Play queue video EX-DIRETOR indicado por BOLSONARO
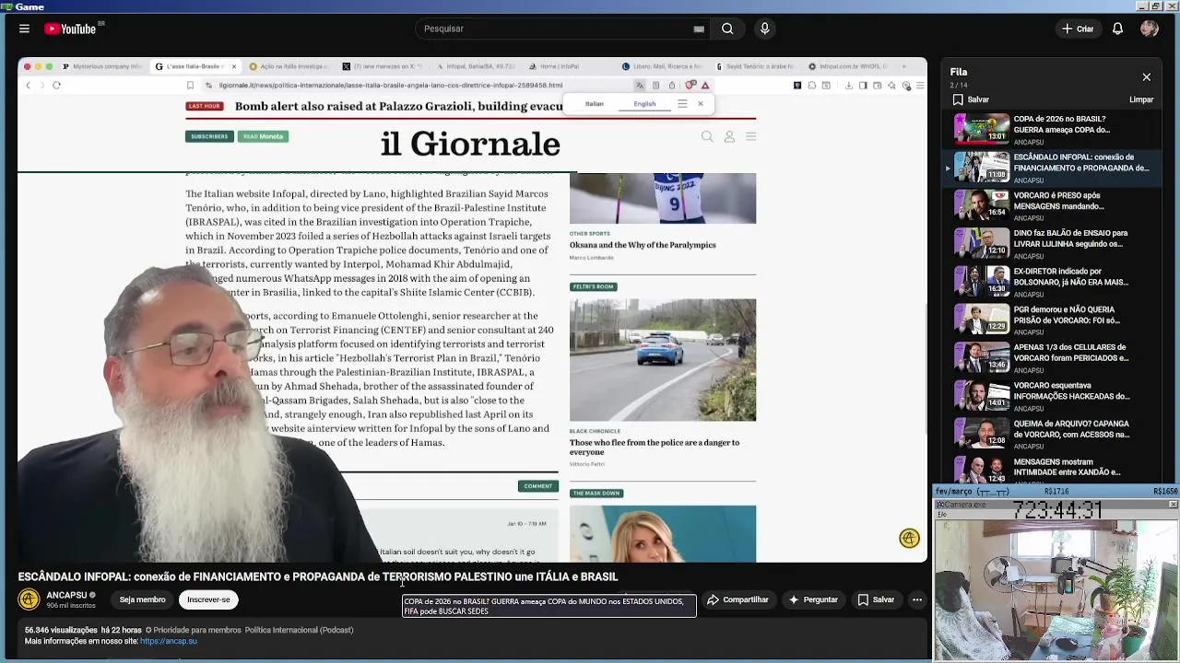Viewport: 1180px width, 663px height. pos(1054,282)
